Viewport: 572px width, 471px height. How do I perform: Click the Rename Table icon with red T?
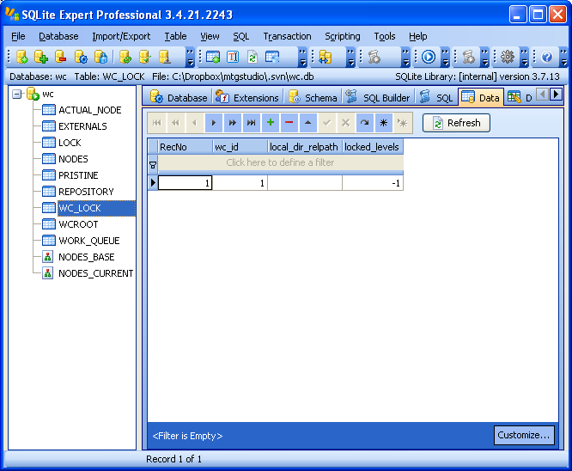click(x=233, y=57)
